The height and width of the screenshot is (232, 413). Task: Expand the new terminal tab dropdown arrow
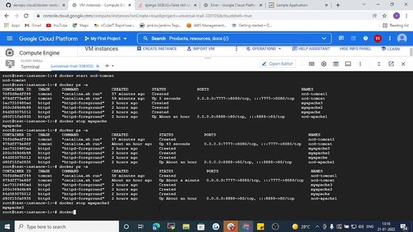pyautogui.click(x=113, y=66)
